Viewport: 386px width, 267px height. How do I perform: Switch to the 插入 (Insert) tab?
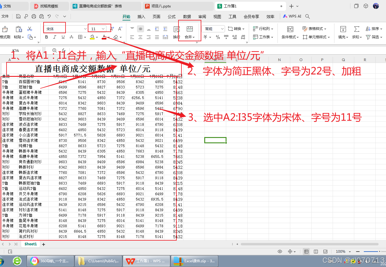pos(141,17)
